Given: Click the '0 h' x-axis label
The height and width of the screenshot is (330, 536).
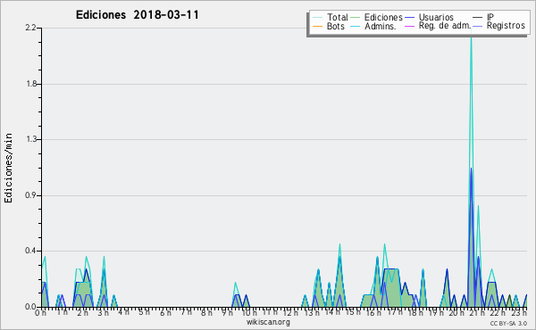Looking at the screenshot, I should (40, 312).
